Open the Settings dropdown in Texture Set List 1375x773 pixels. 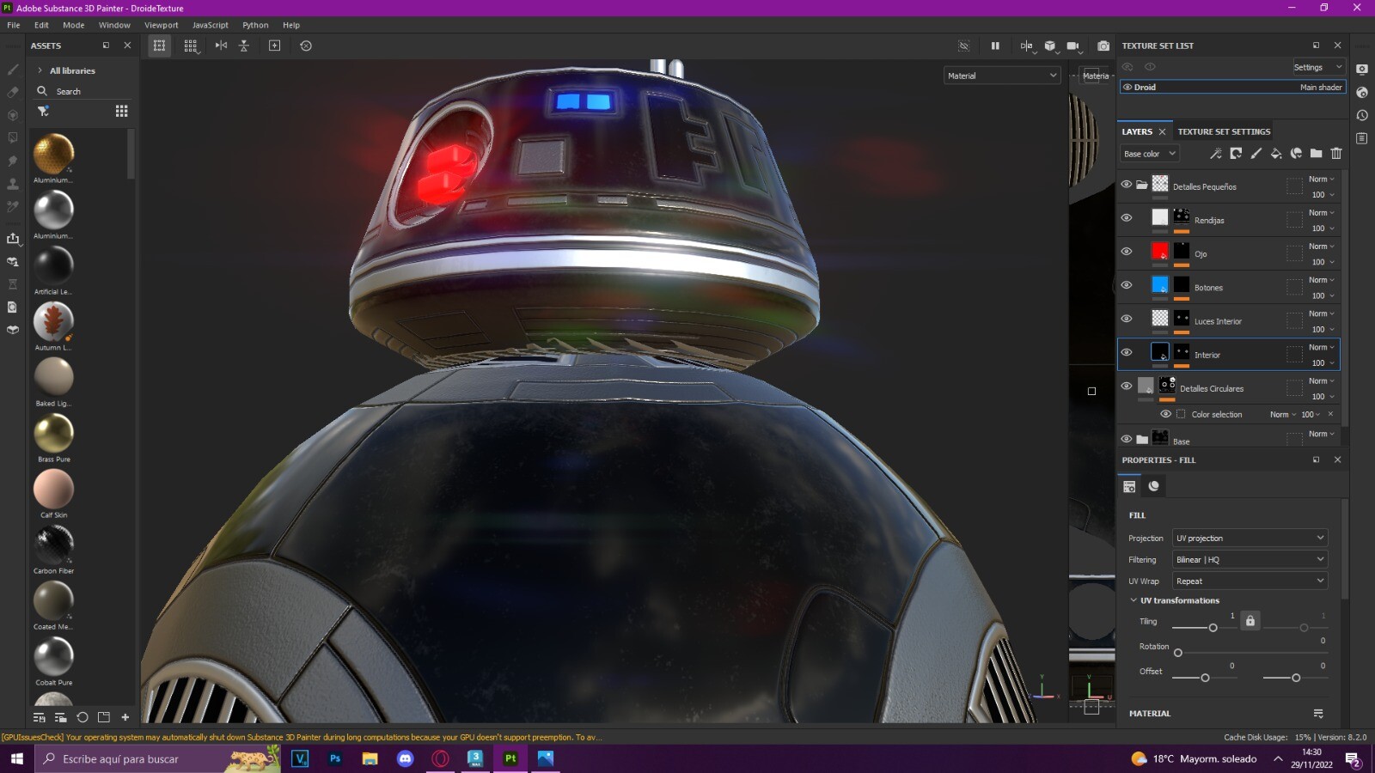point(1318,66)
